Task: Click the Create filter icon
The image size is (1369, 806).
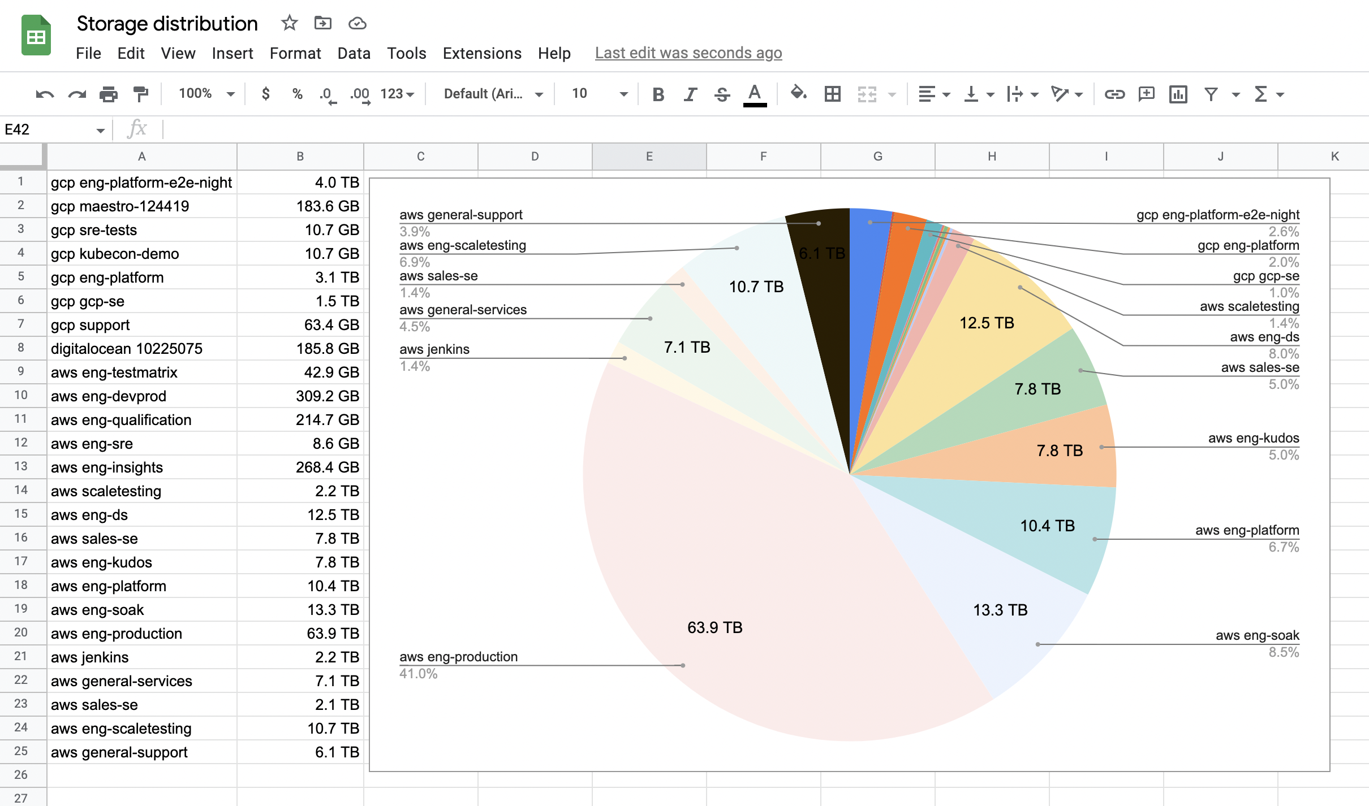Action: click(1211, 94)
